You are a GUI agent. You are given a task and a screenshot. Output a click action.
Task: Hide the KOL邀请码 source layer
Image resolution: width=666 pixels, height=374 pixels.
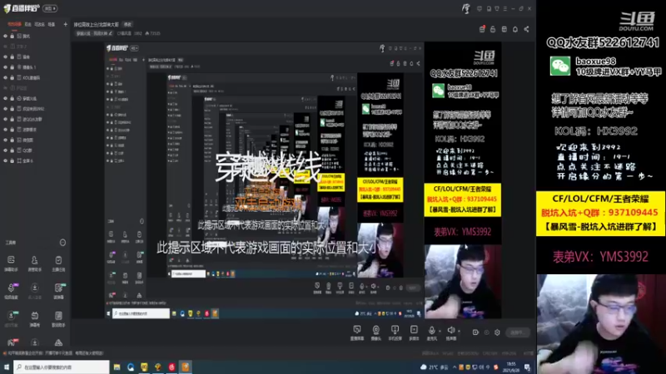click(6, 77)
